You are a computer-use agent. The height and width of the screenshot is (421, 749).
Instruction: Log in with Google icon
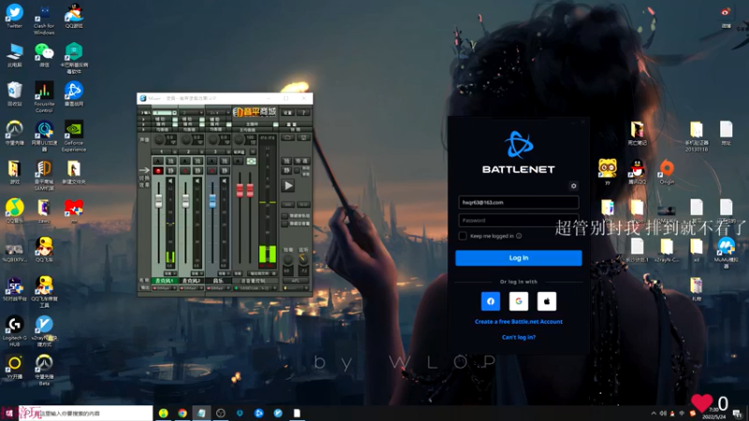tap(519, 301)
